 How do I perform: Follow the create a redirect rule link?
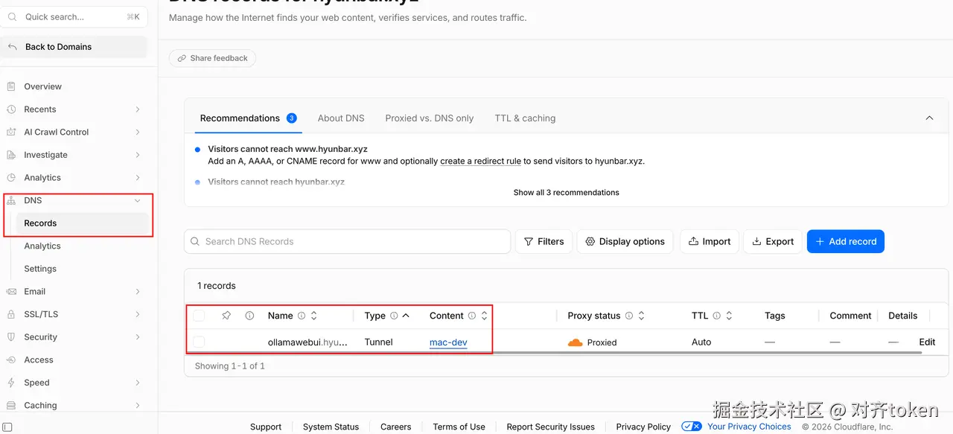480,161
